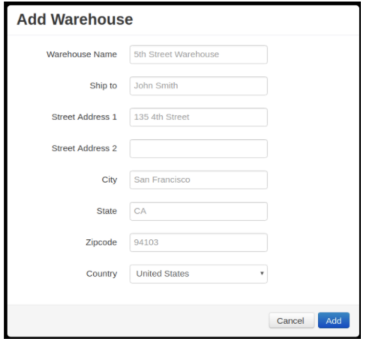366x344 pixels.
Task: Click the "State" label
Action: pos(107,211)
